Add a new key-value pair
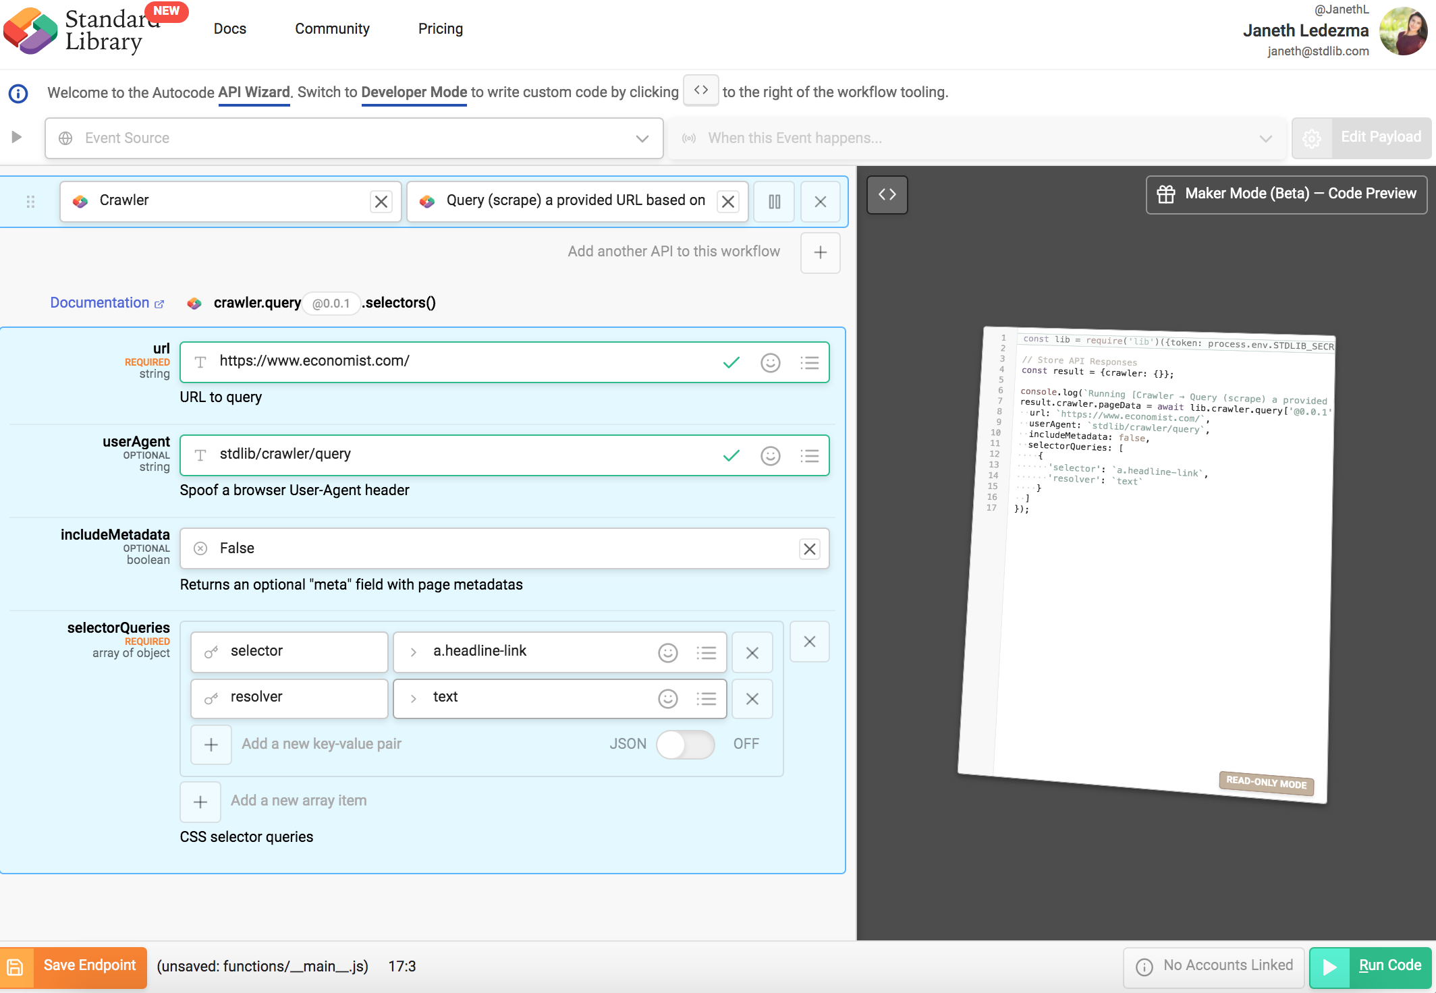Screen dimensions: 1436x993 coord(211,745)
